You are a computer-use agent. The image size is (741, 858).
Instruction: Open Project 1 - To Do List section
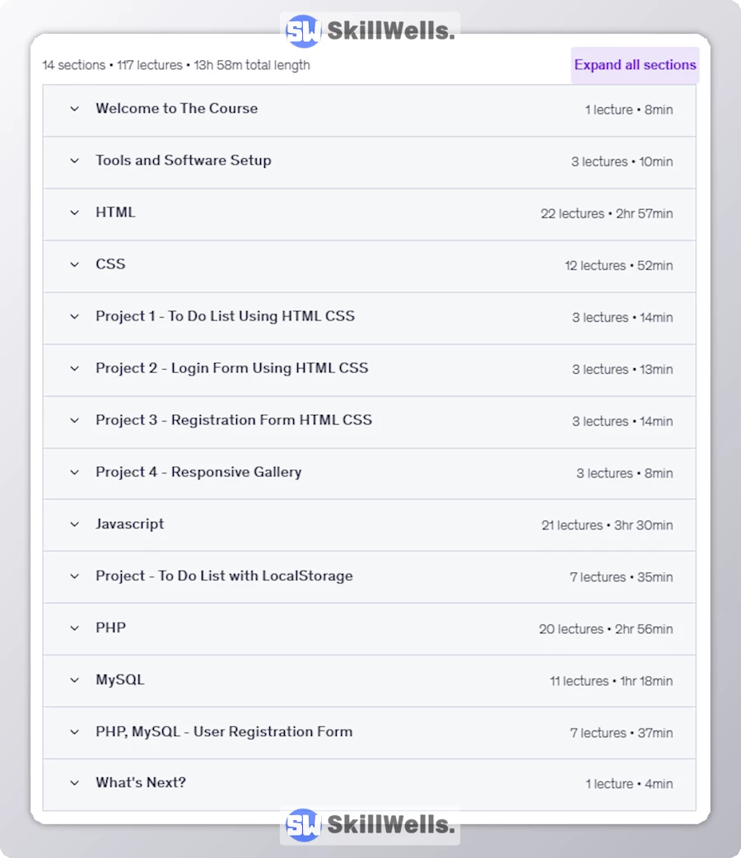(x=73, y=317)
